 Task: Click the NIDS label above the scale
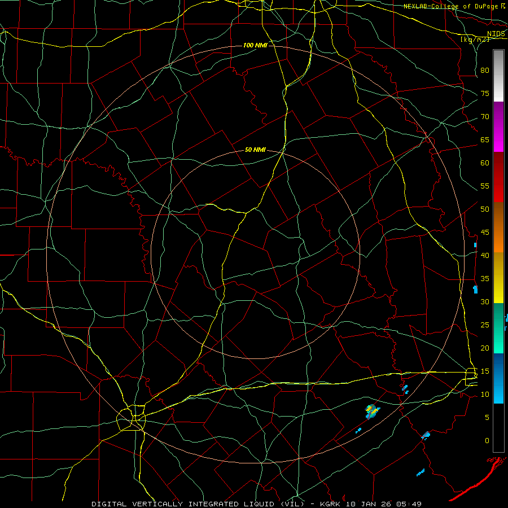coord(496,33)
